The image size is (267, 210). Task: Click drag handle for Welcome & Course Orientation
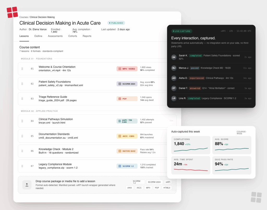tap(22, 69)
